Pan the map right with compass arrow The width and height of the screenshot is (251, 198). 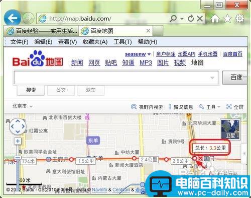tap(23, 126)
